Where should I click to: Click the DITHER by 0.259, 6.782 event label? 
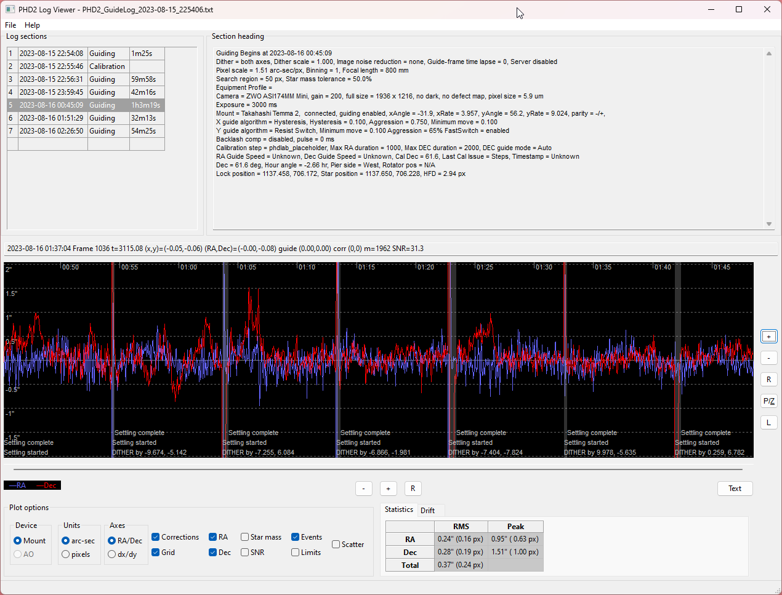point(710,453)
